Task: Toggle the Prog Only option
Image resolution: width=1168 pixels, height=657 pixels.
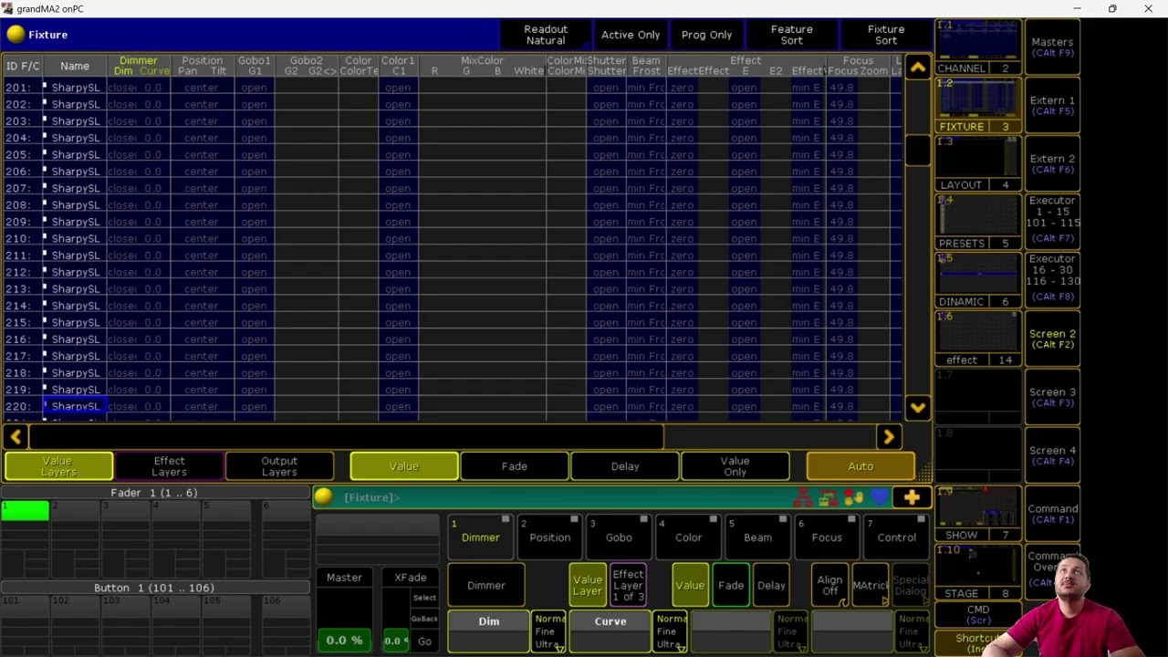Action: [x=707, y=35]
